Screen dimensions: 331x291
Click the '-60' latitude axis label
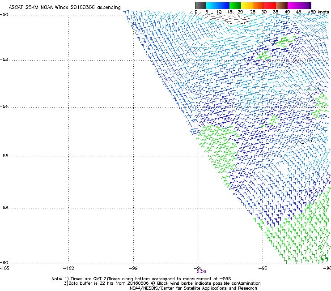click(x=4, y=262)
